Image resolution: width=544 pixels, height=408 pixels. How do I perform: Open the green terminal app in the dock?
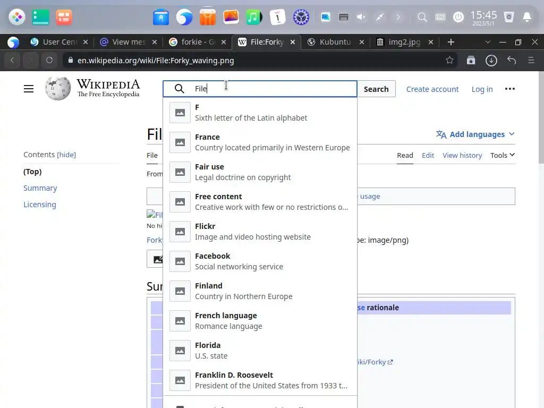(x=40, y=17)
